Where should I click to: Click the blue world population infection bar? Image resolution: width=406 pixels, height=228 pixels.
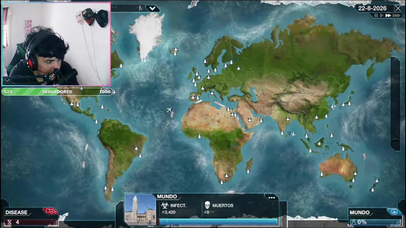tap(218, 222)
